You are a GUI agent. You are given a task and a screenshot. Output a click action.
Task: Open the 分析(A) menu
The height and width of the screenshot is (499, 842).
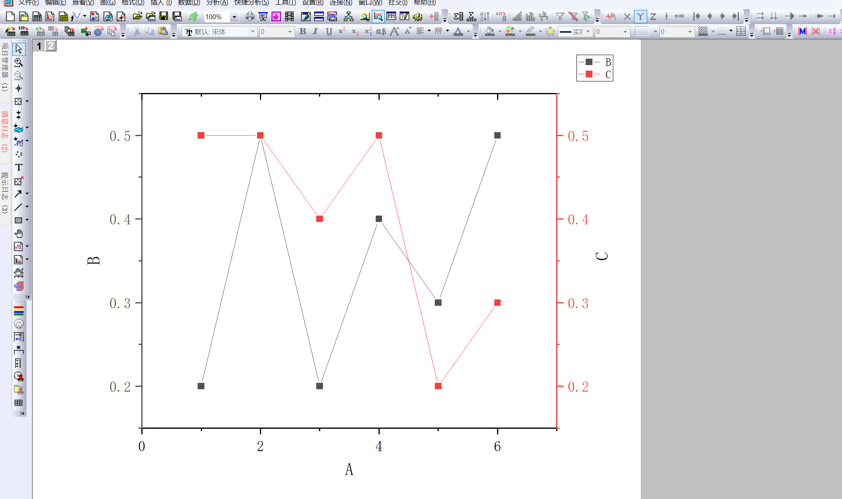point(217,3)
